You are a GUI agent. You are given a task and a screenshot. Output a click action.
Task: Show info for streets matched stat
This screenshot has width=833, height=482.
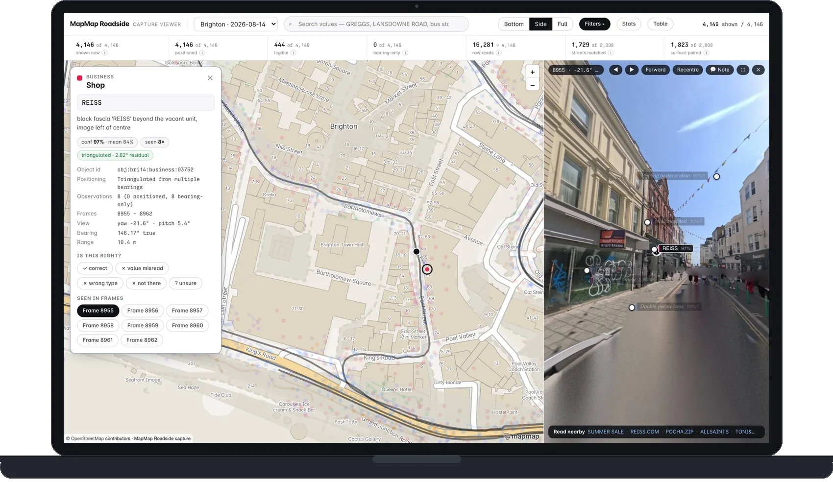point(611,53)
